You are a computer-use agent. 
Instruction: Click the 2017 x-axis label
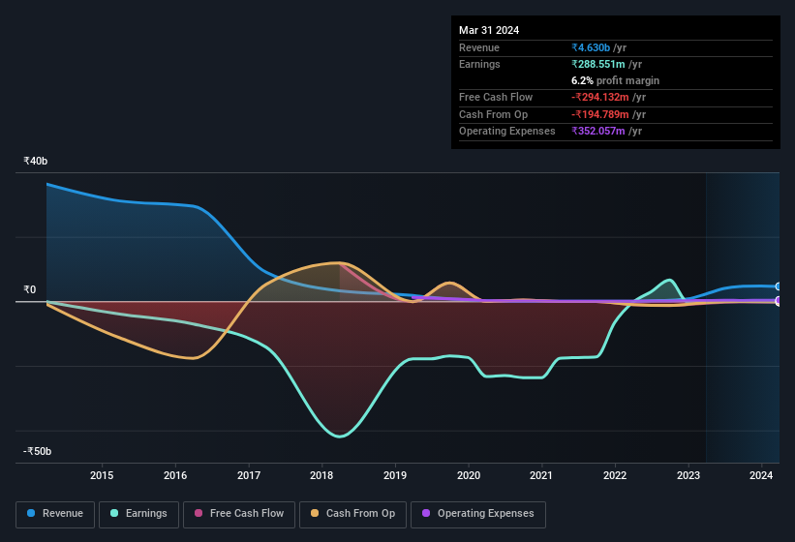point(249,475)
